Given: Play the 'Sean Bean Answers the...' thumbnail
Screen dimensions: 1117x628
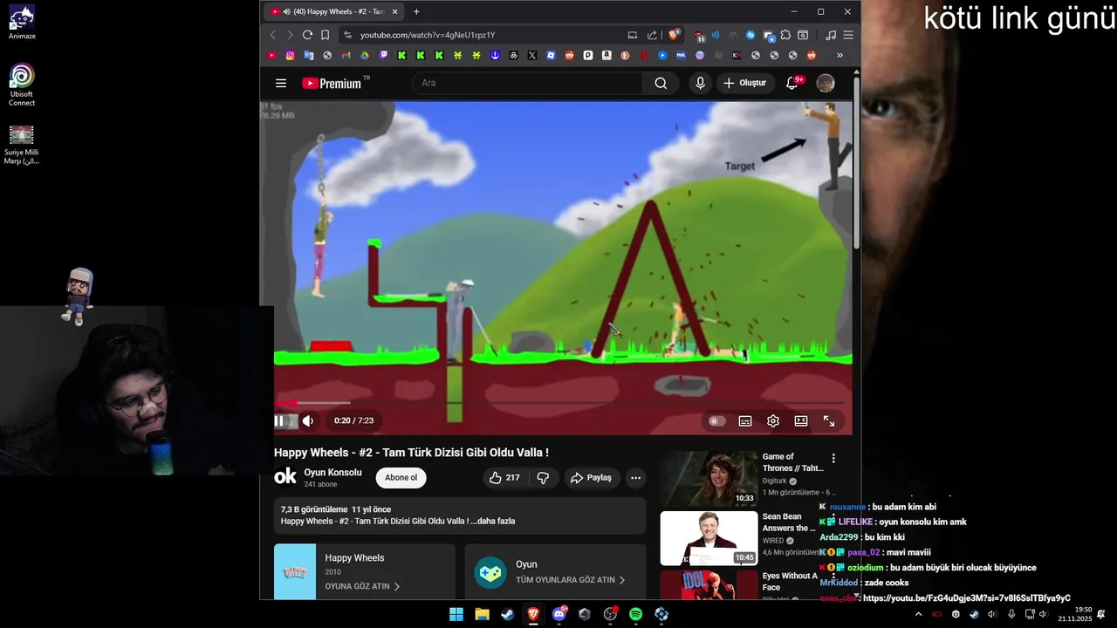Looking at the screenshot, I should pos(709,538).
